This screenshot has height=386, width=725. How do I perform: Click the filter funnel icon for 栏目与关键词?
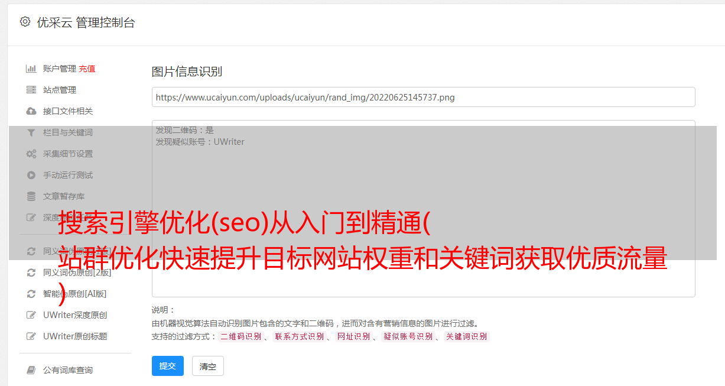pyautogui.click(x=31, y=132)
